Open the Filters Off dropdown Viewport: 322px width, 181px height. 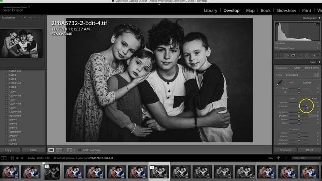coord(306,158)
